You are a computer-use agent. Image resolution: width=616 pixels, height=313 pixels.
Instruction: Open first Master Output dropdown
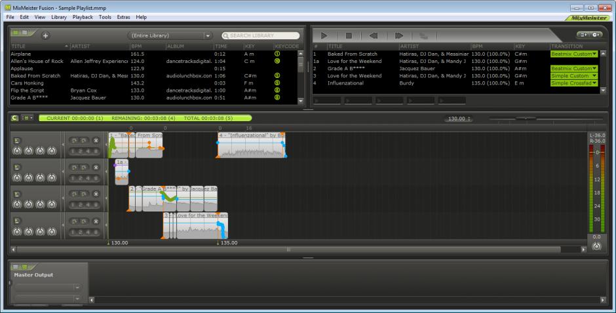tap(47, 287)
